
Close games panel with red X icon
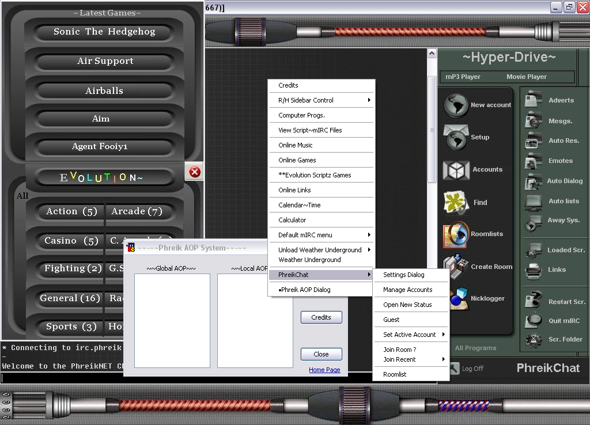coord(195,172)
